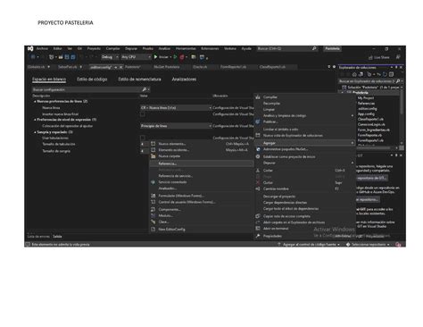Open the Proyecto menu
Image resolution: width=423 pixels, height=327 pixels.
[94, 48]
